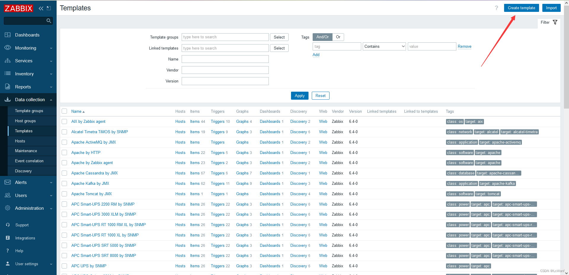Check the Apache ActiveMQ by JMX row

click(64, 142)
